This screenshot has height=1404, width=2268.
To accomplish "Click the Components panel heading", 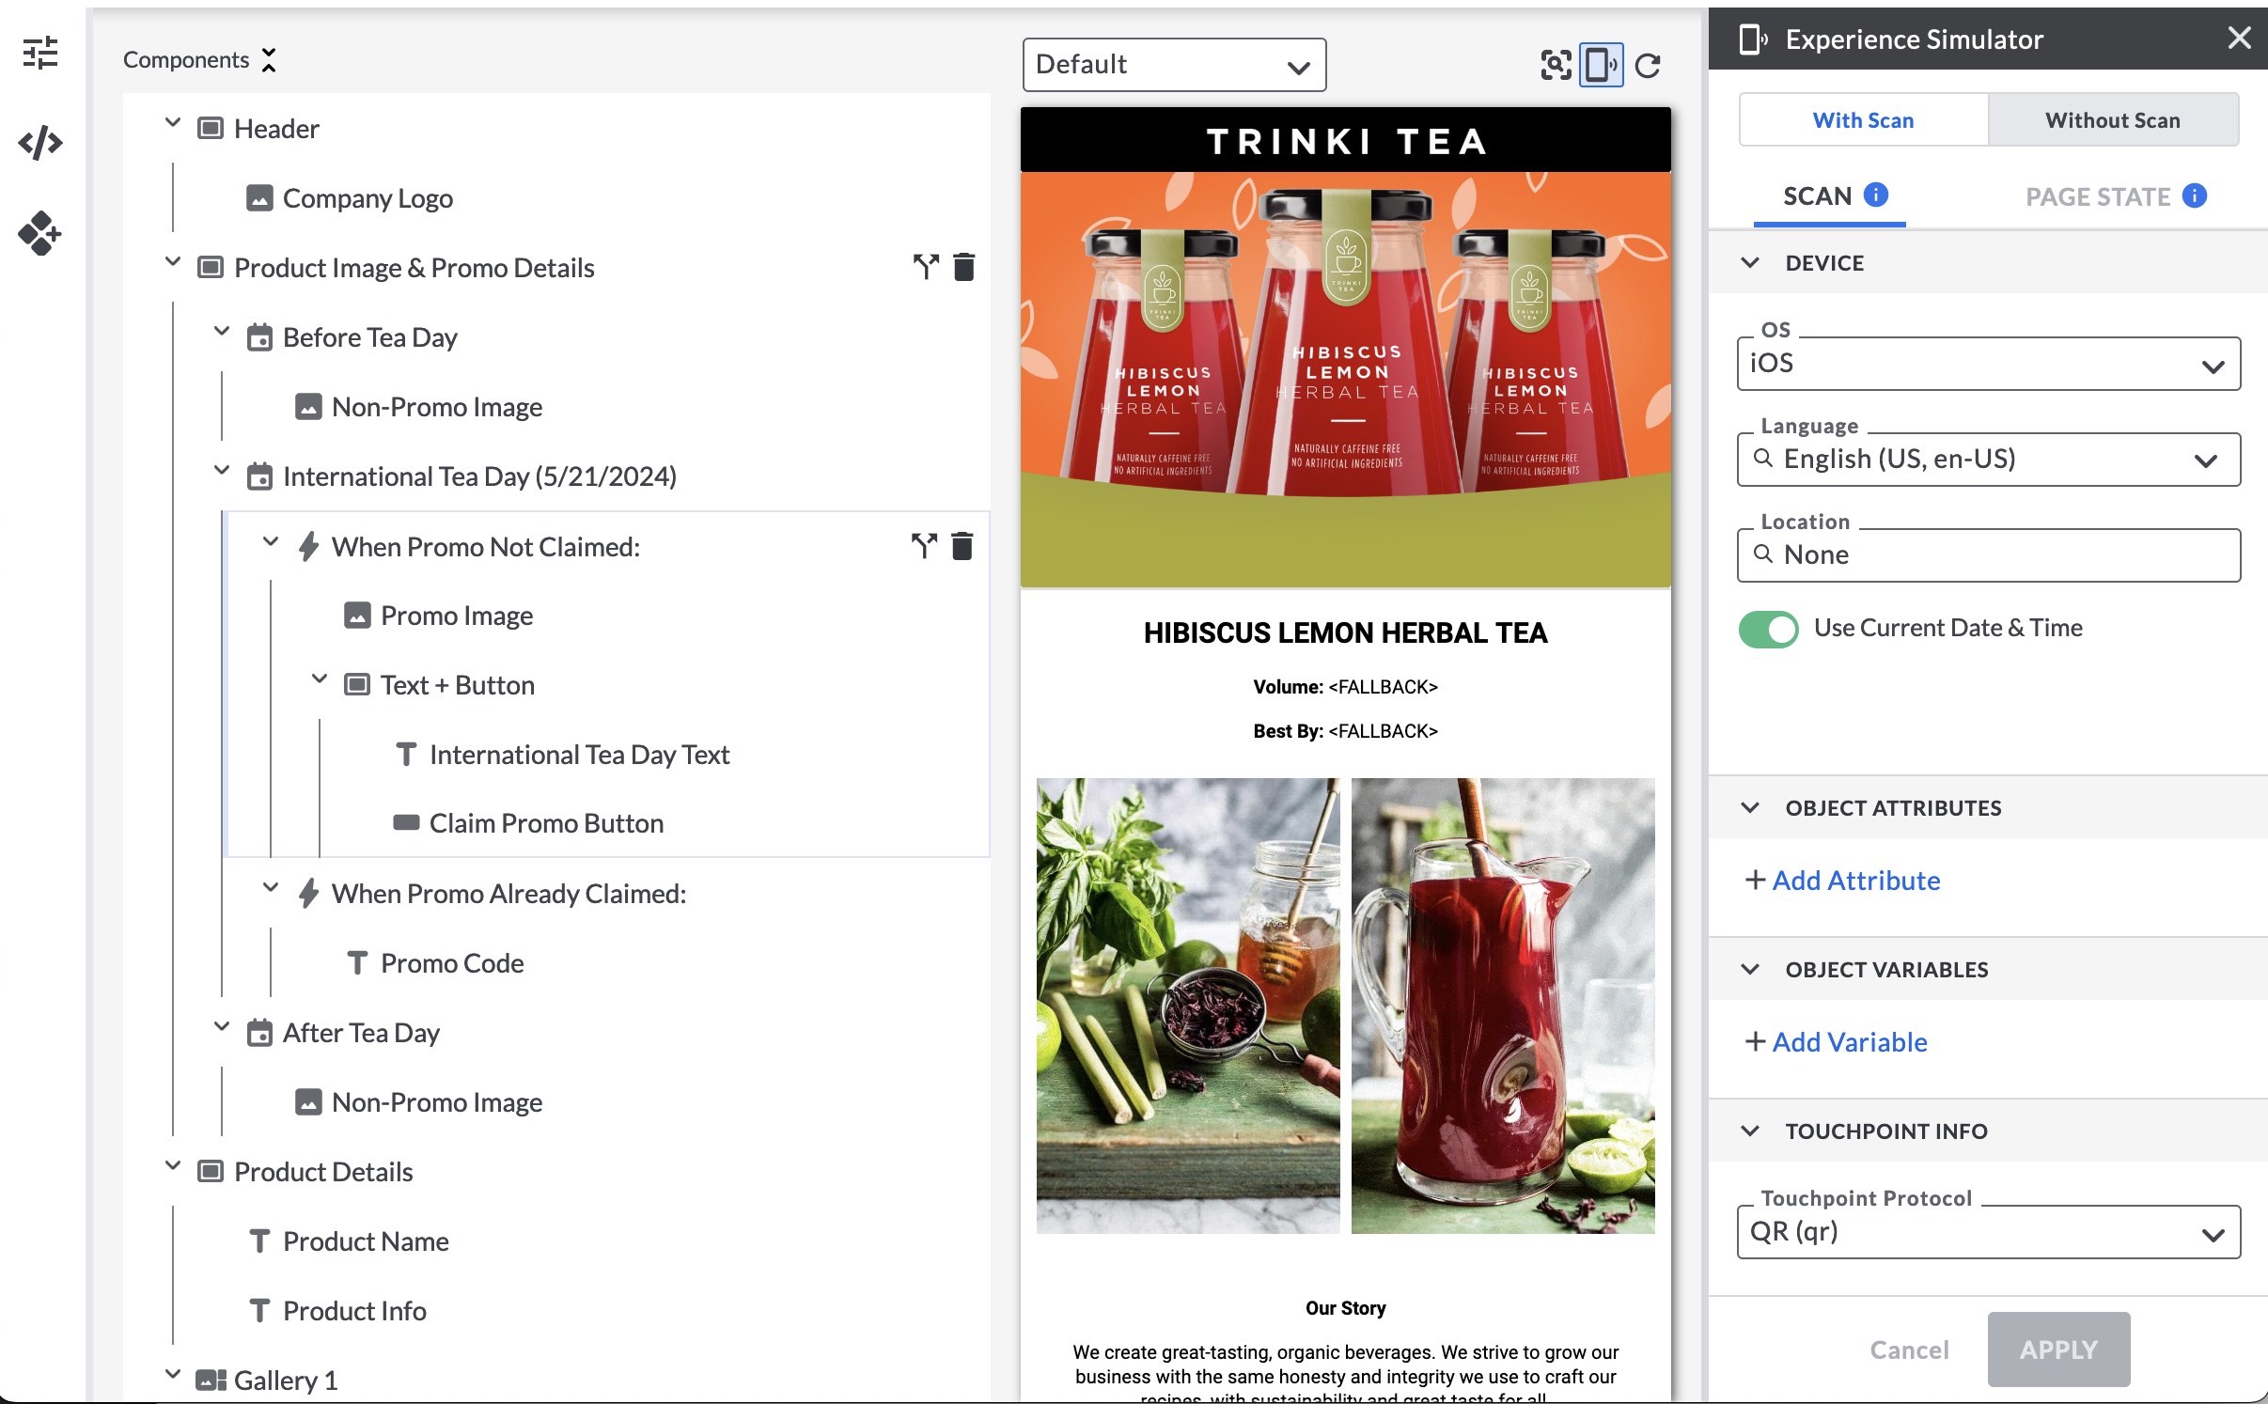I will point(186,60).
